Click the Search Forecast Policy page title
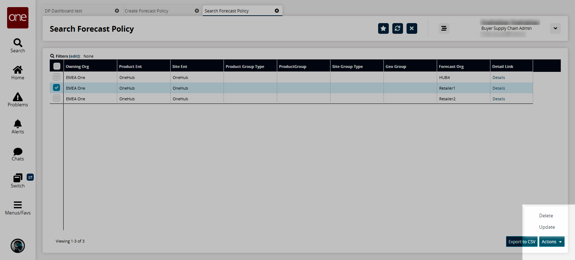The height and width of the screenshot is (260, 575). [x=92, y=29]
